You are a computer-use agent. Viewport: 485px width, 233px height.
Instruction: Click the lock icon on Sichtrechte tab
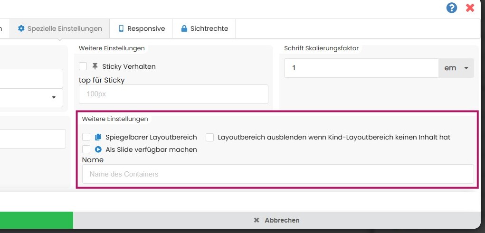click(x=184, y=28)
